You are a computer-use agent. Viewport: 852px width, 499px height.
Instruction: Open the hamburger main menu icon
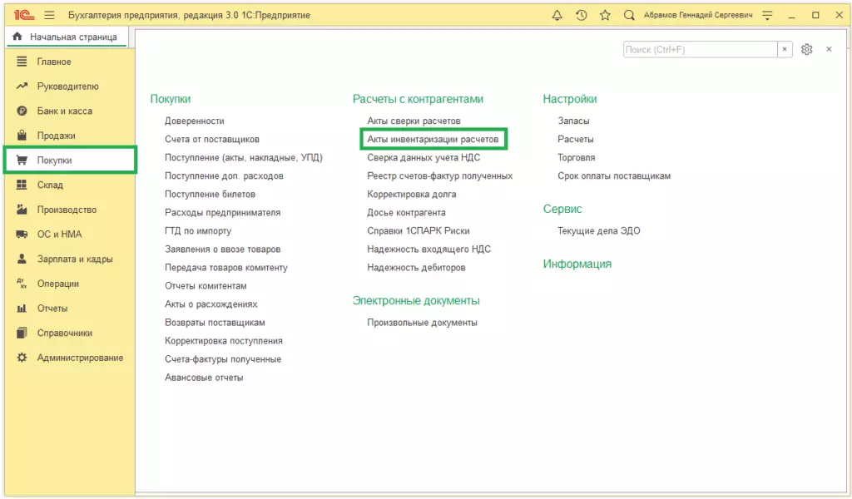tap(49, 15)
